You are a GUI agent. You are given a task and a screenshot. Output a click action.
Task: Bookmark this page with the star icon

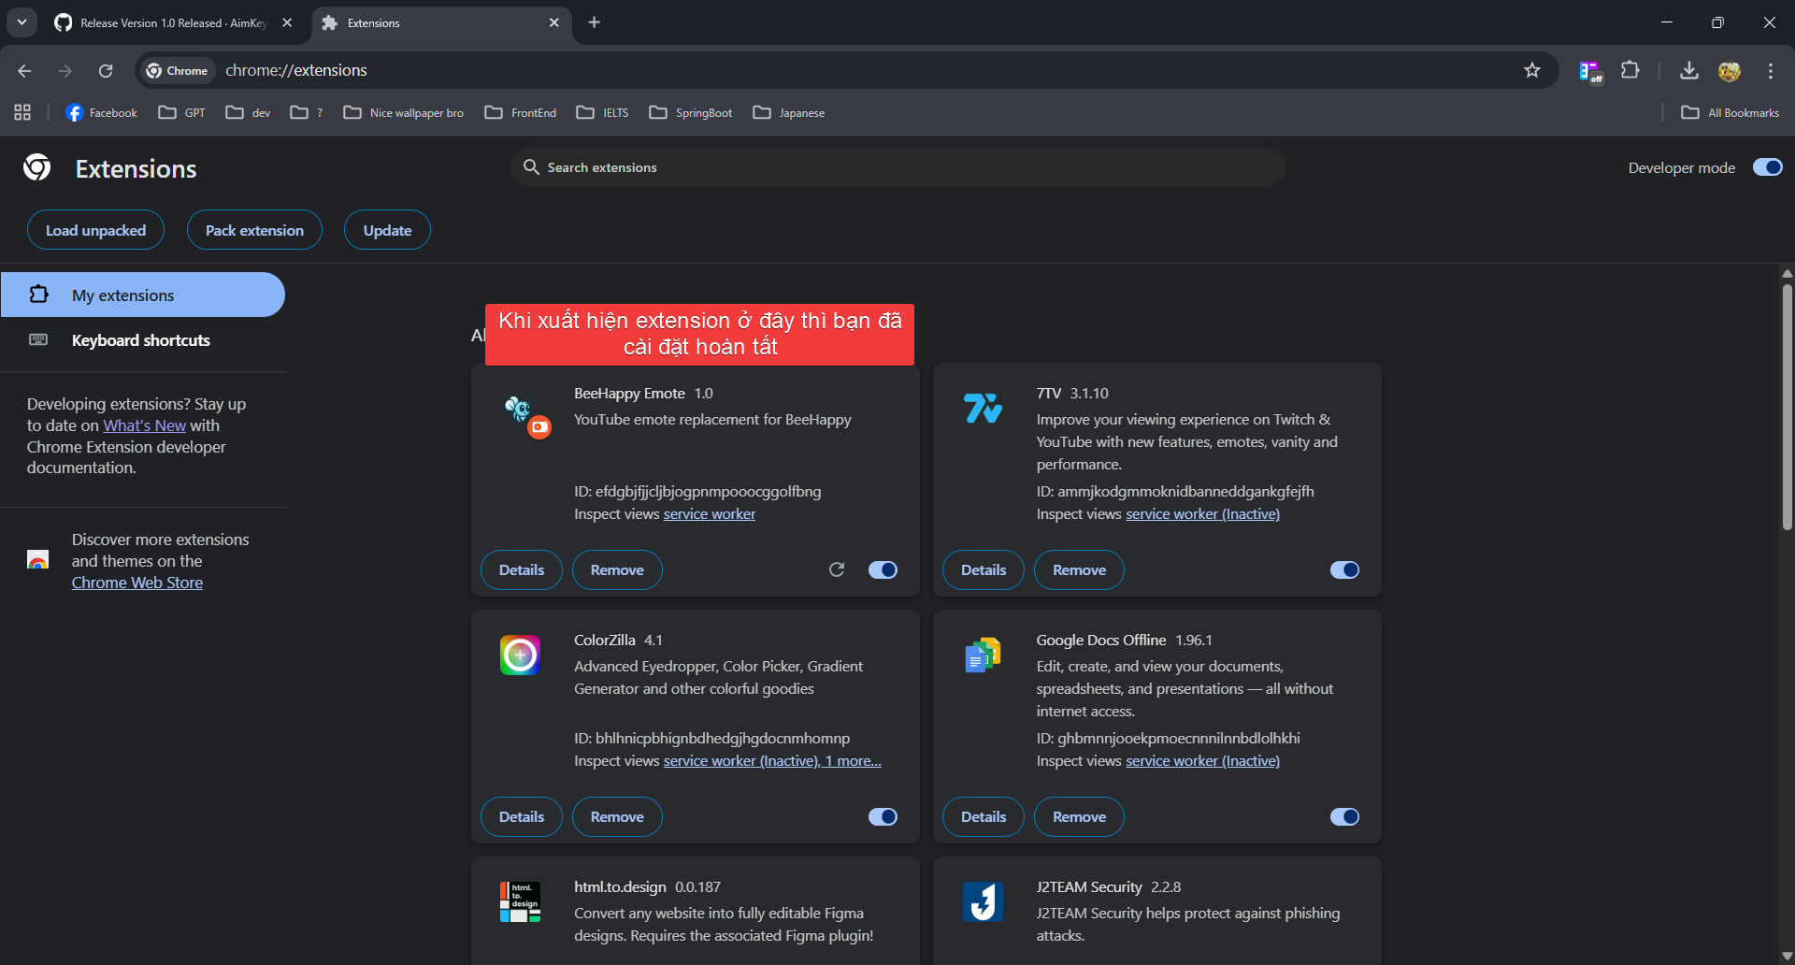tap(1532, 70)
